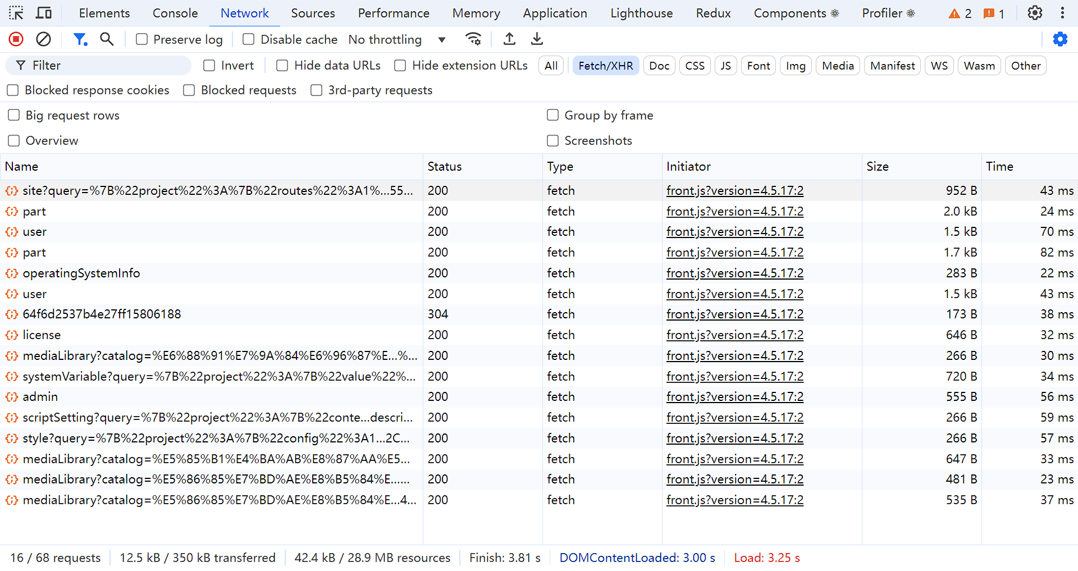
Task: Clear the network log
Action: click(43, 39)
